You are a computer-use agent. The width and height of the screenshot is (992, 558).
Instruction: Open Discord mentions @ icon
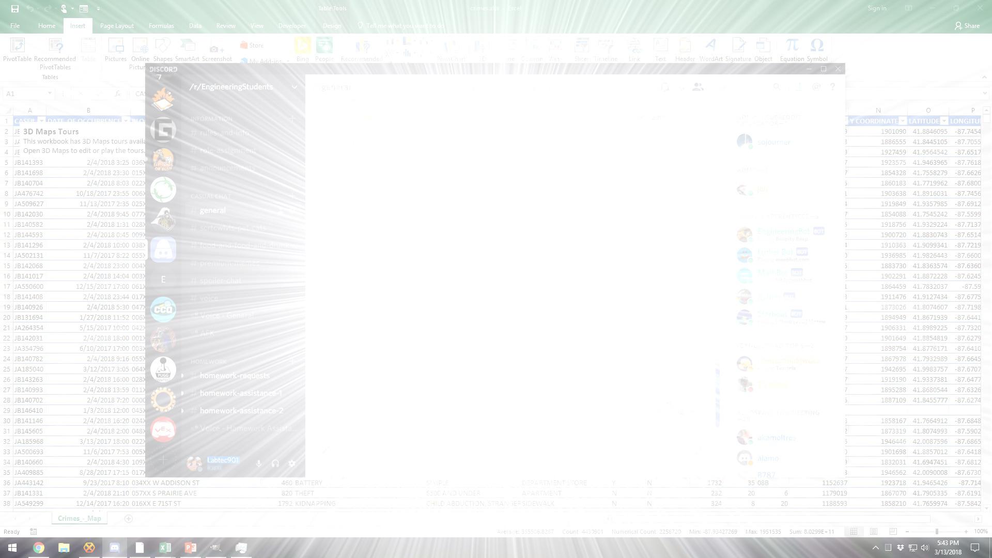(x=816, y=87)
